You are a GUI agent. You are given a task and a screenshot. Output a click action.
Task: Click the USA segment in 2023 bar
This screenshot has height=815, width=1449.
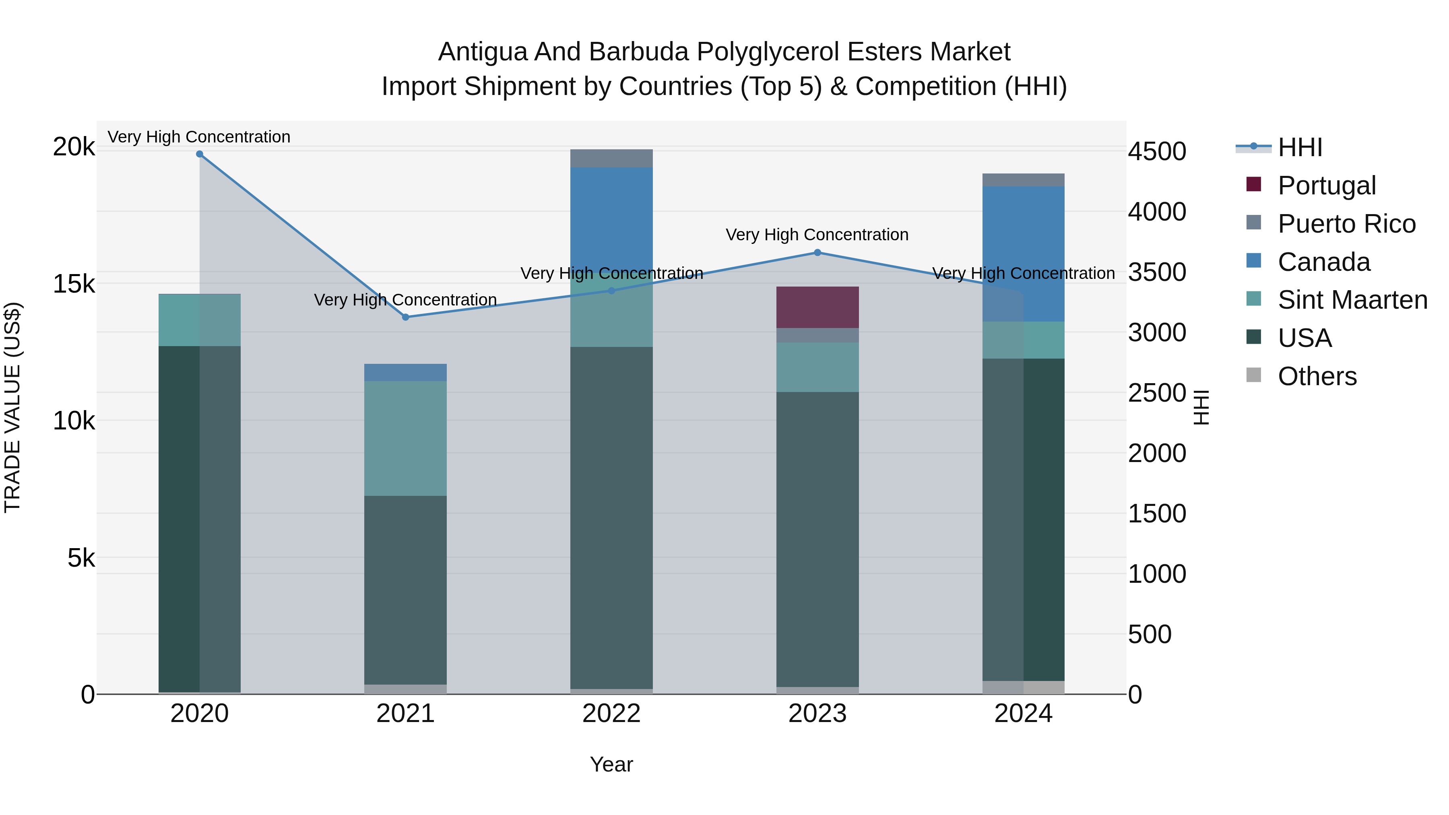[x=818, y=539]
